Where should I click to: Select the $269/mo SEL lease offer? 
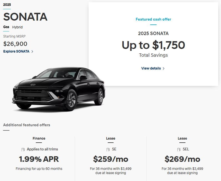[x=182, y=159]
